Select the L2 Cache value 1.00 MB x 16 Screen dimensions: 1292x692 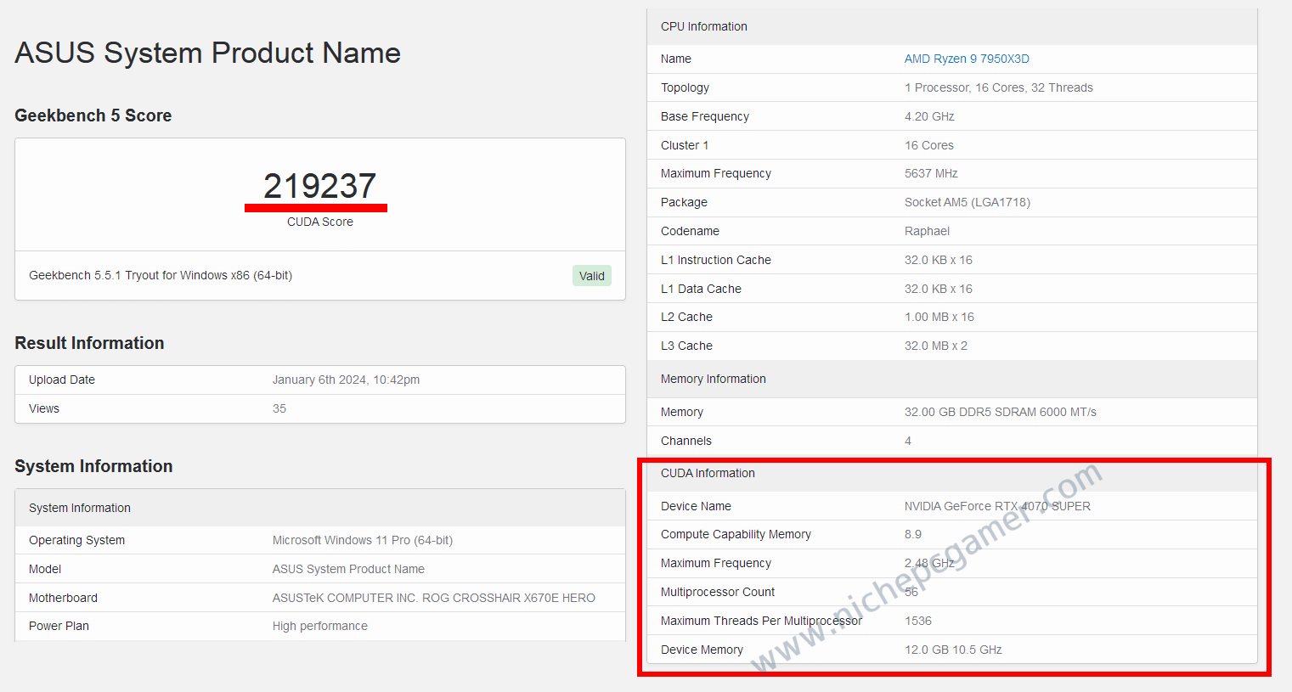939,317
